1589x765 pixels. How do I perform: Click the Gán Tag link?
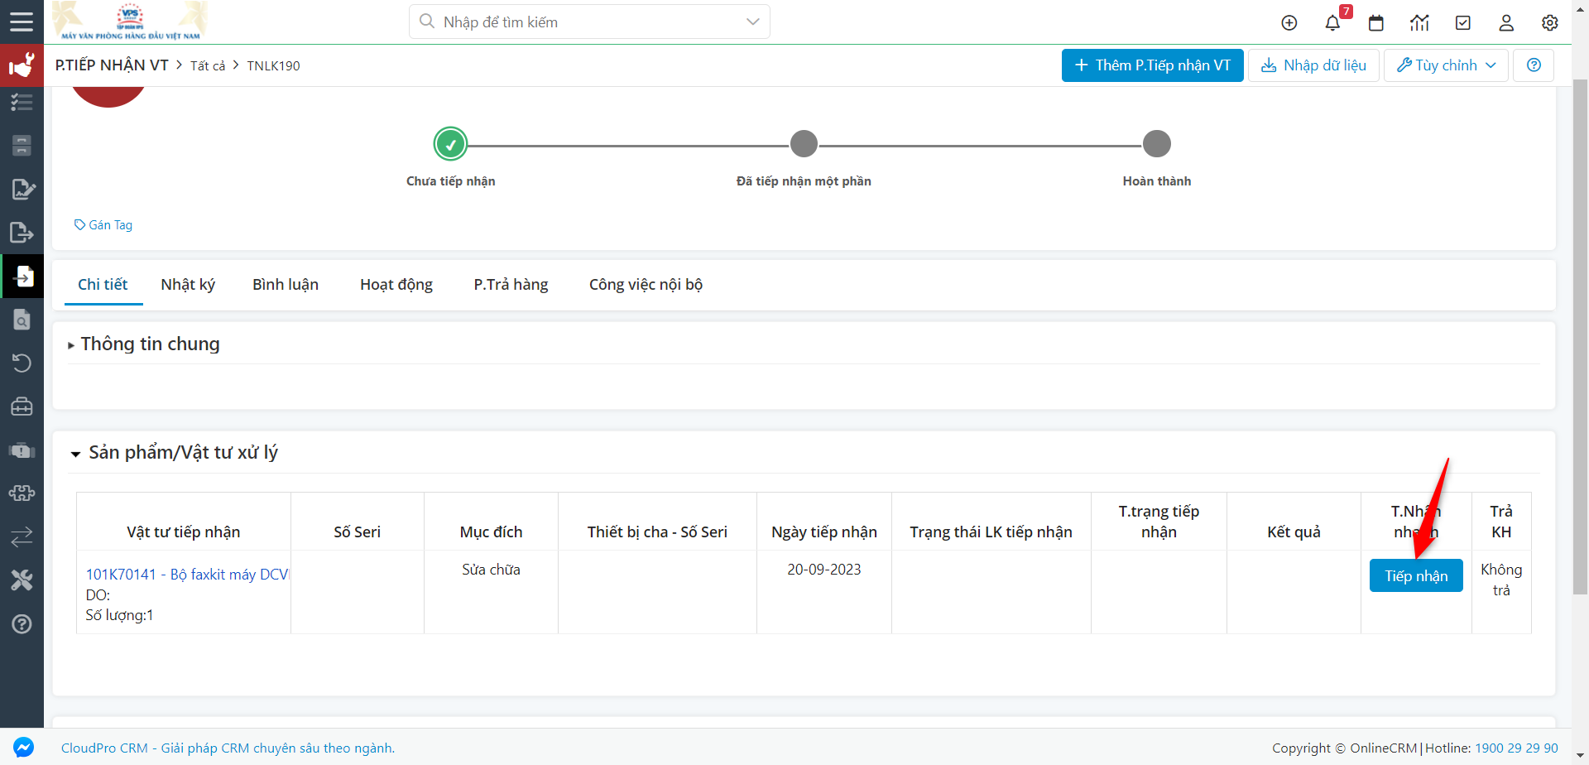tap(103, 225)
